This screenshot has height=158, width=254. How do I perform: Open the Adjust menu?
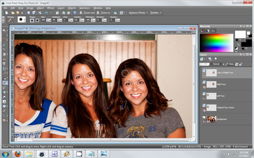[x=40, y=8]
